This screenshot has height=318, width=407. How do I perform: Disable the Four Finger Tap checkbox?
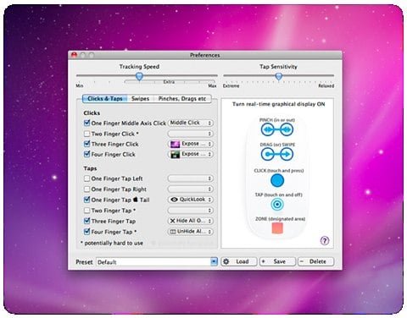(87, 232)
